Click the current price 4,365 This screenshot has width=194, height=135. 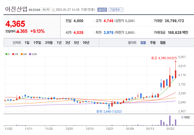point(15,24)
